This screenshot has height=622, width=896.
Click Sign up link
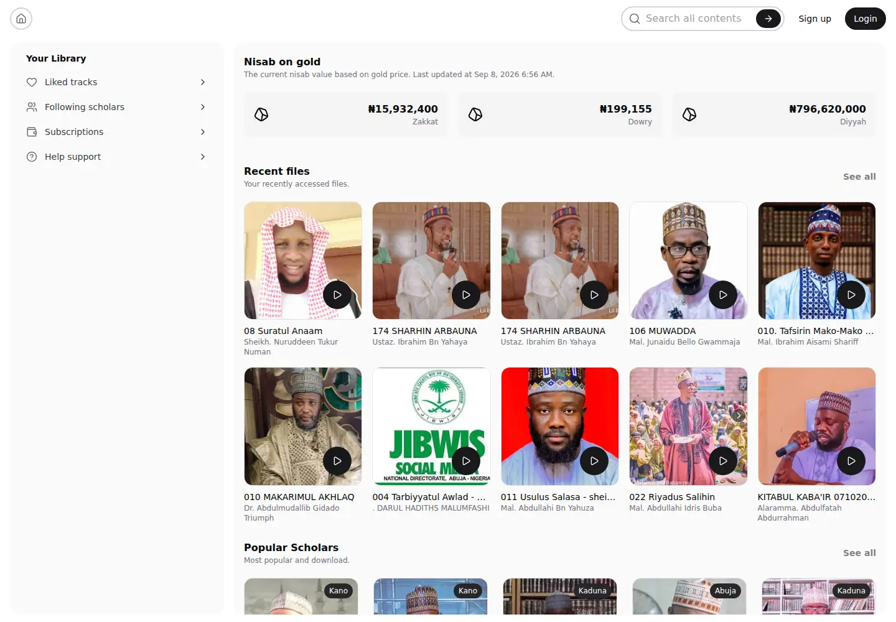point(814,19)
